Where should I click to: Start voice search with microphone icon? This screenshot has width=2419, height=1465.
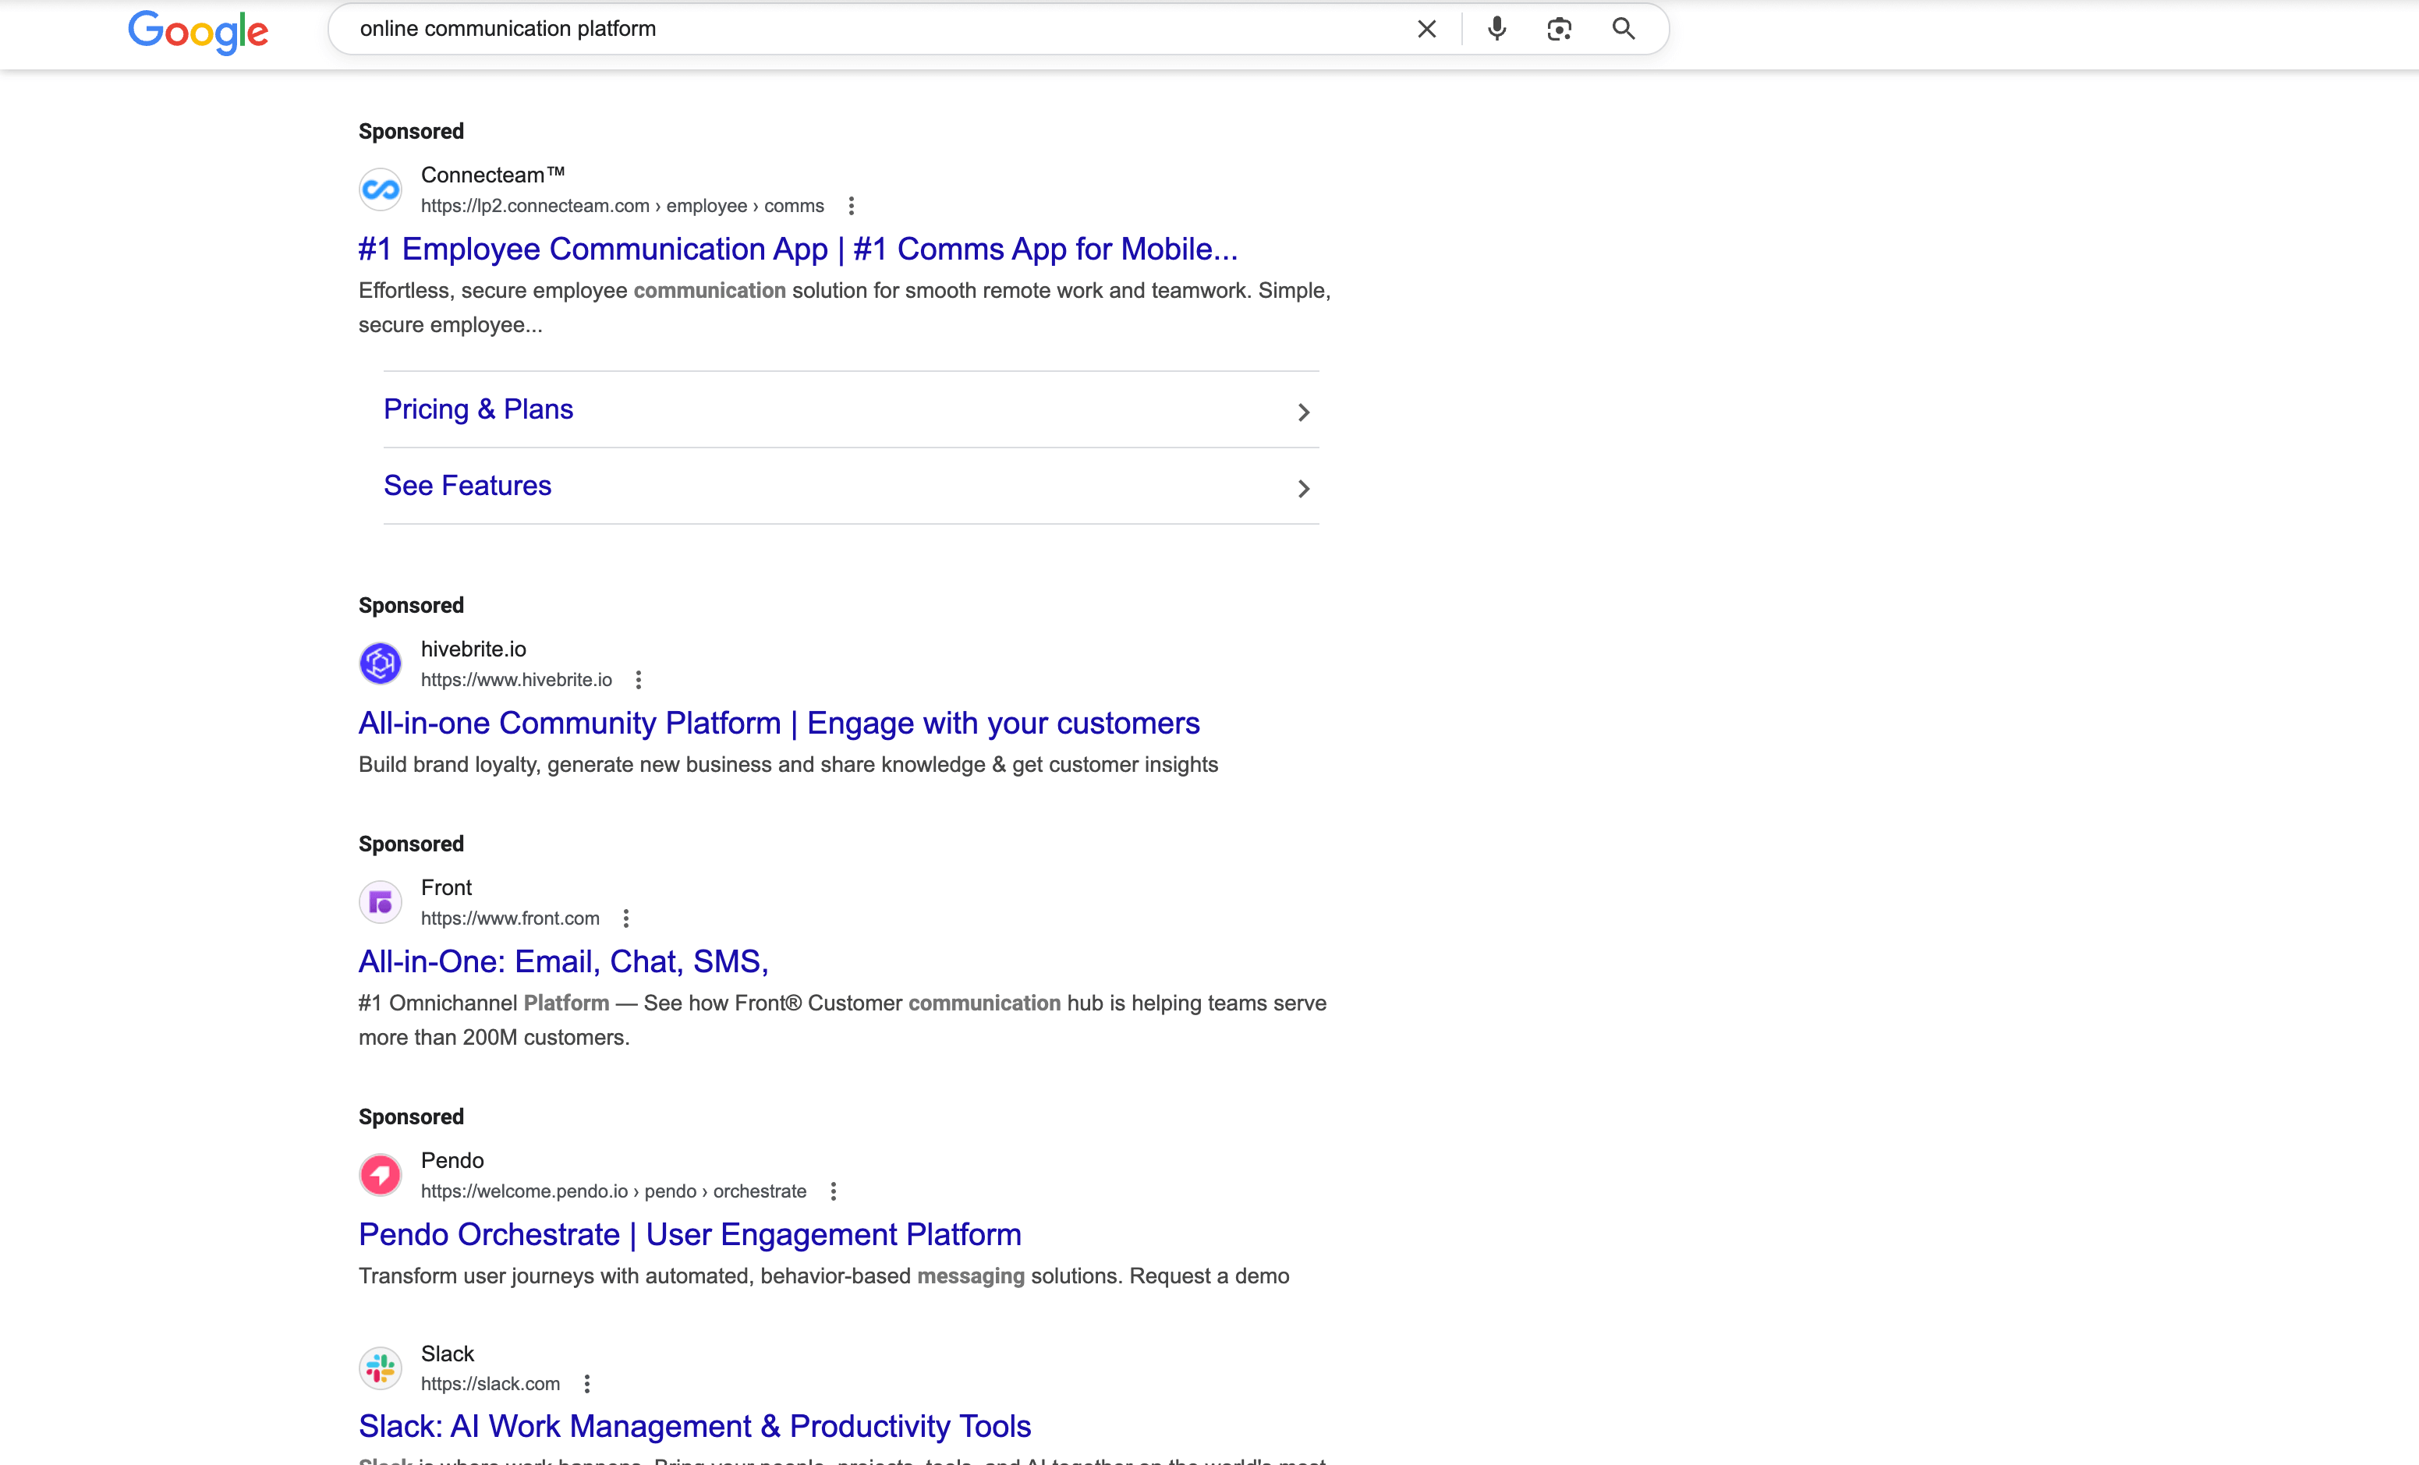[x=1496, y=30]
